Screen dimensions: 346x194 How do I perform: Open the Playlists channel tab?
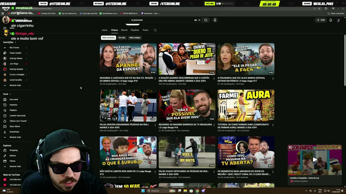(135, 30)
